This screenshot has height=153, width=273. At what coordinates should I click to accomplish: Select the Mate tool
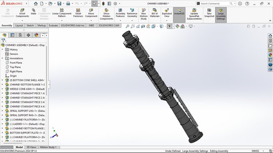click(33, 11)
